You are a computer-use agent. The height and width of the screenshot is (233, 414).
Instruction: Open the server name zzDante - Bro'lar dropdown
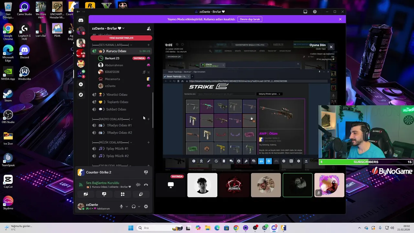(x=108, y=28)
